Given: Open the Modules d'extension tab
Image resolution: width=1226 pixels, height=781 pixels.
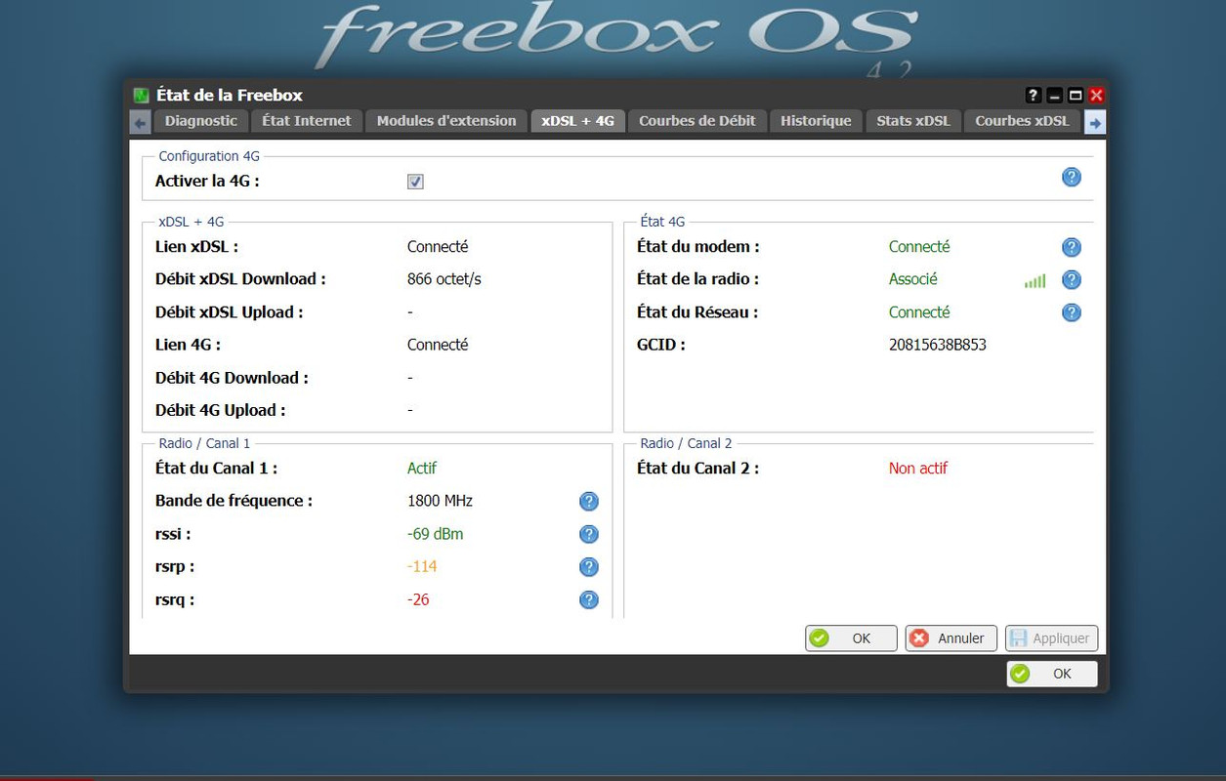Looking at the screenshot, I should pos(446,121).
